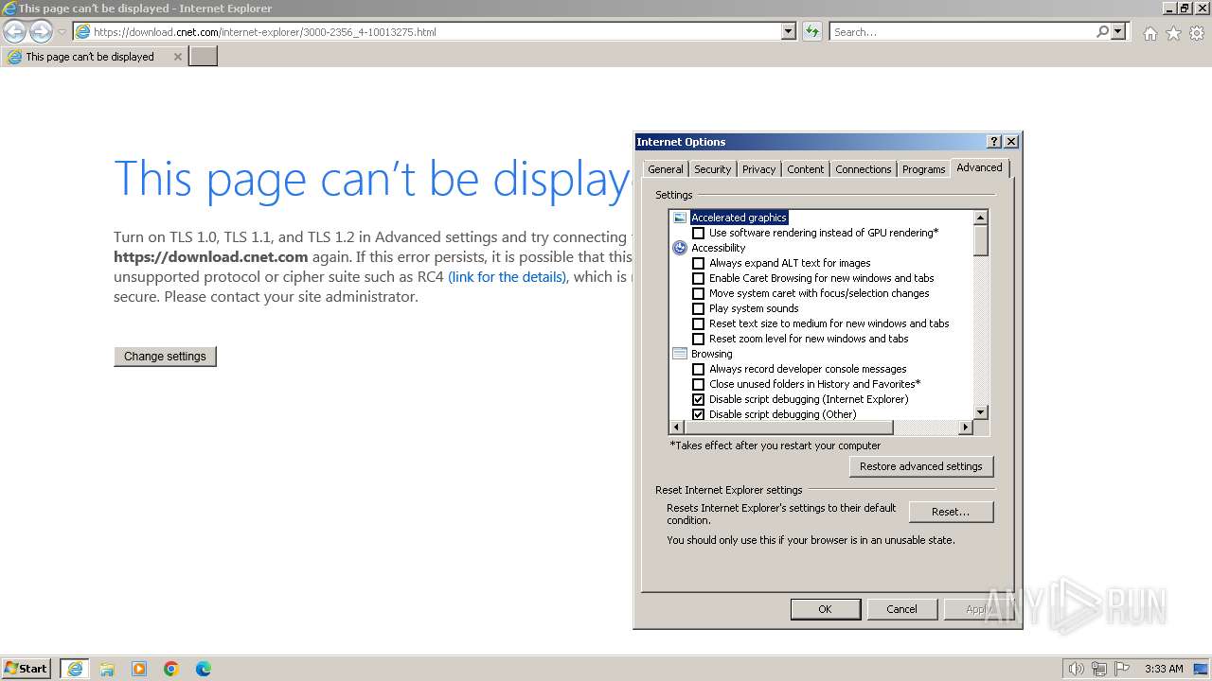1212x681 pixels.
Task: Select the Advanced tab
Action: point(979,167)
